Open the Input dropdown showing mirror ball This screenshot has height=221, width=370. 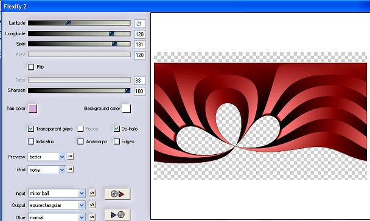[x=57, y=193]
